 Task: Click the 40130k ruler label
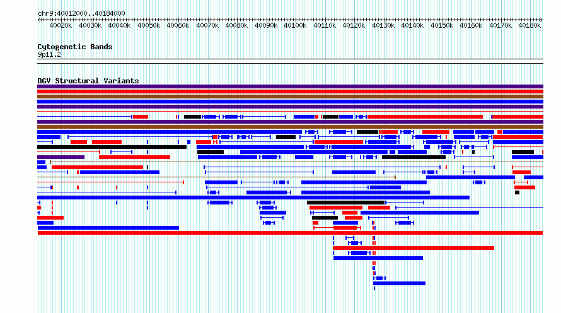pyautogui.click(x=383, y=25)
